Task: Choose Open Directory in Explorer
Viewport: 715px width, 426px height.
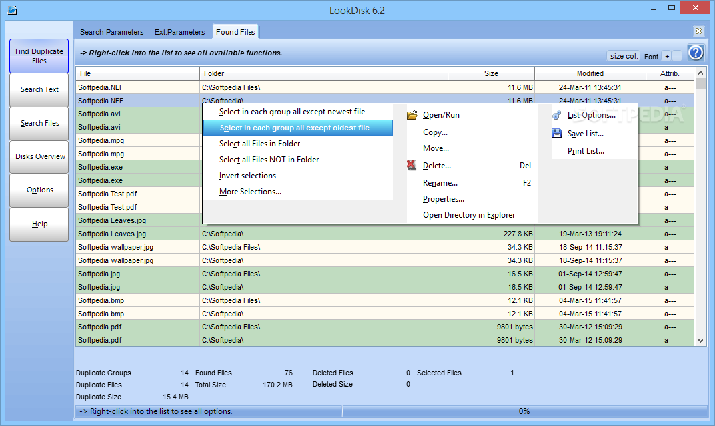Action: click(x=468, y=215)
